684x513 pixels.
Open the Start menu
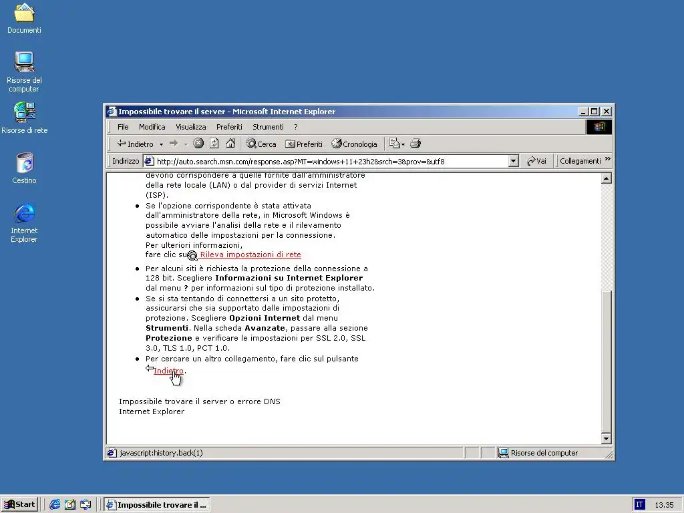point(19,505)
